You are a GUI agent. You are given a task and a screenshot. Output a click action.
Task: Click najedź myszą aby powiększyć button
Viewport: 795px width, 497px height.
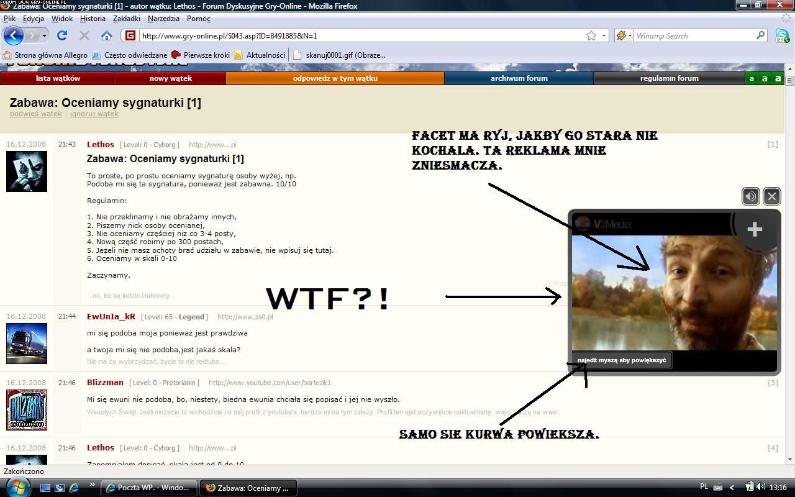pos(622,360)
